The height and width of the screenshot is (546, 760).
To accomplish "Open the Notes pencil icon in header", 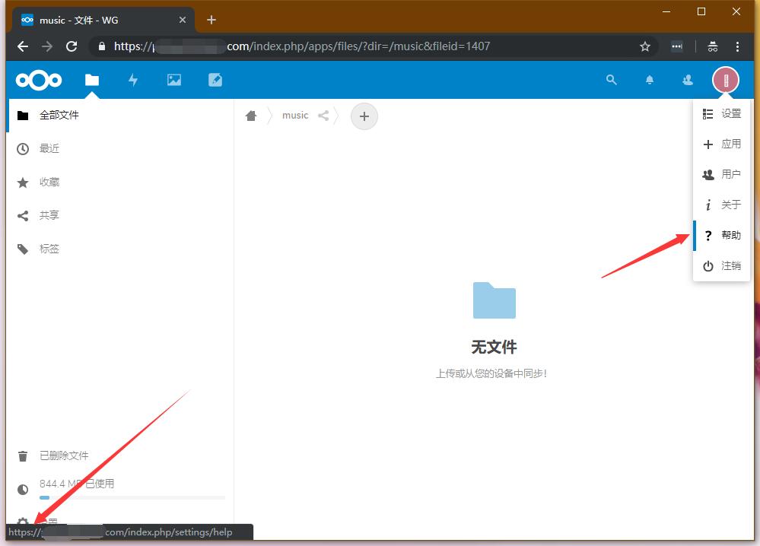I will (x=215, y=80).
